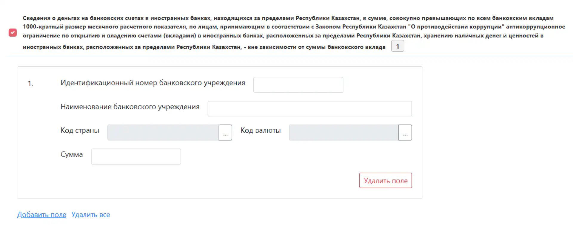Click the Идентификационный номер банковского учреждения label
This screenshot has height=228, width=573.
coord(153,83)
